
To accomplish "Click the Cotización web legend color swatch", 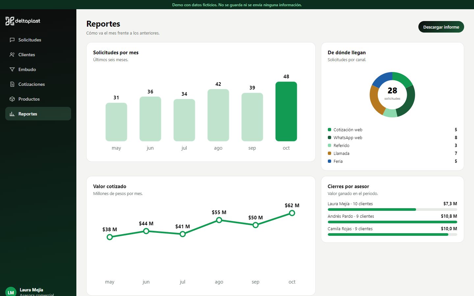I will coord(329,130).
